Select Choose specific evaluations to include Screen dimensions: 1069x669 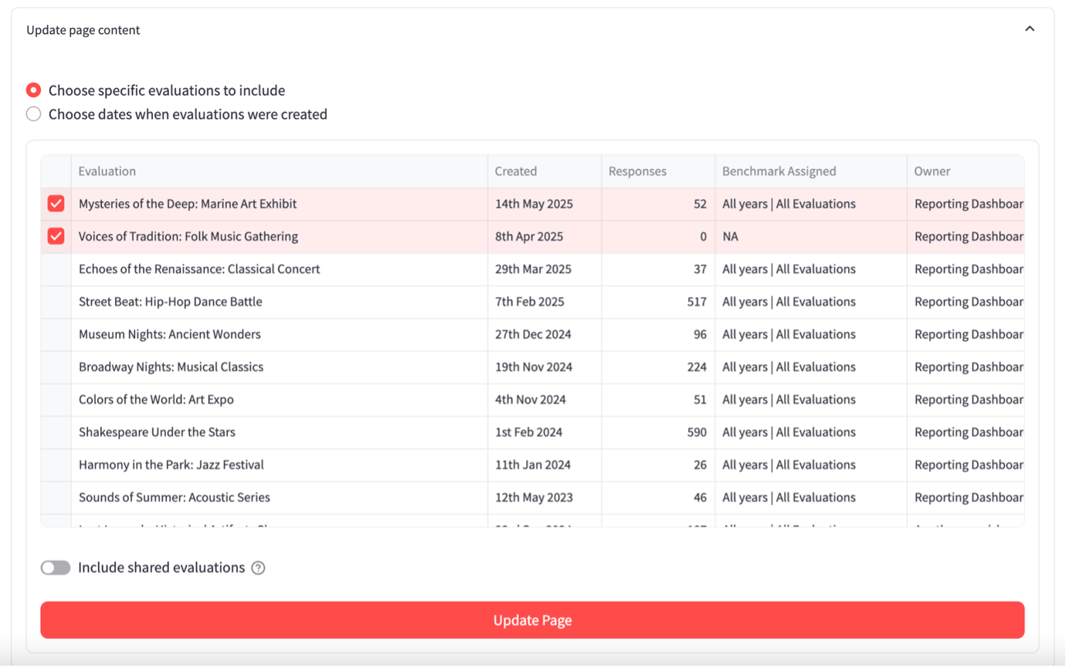[x=34, y=90]
